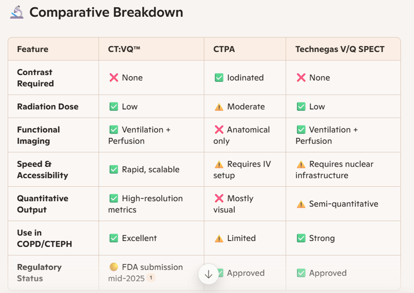Image resolution: width=414 pixels, height=293 pixels.
Task: Click the warning icon beside Requires nuclear infrastructure
Action: tap(301, 164)
